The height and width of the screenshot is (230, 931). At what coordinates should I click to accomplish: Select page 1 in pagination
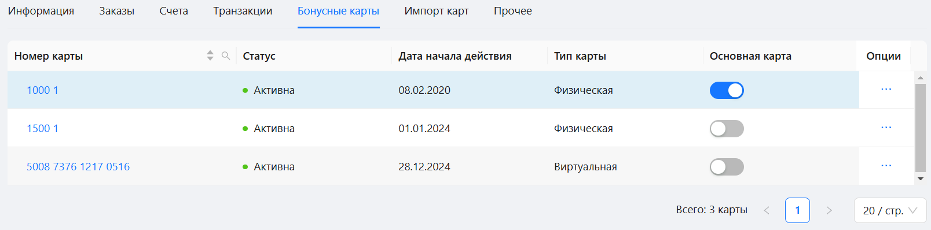[797, 210]
